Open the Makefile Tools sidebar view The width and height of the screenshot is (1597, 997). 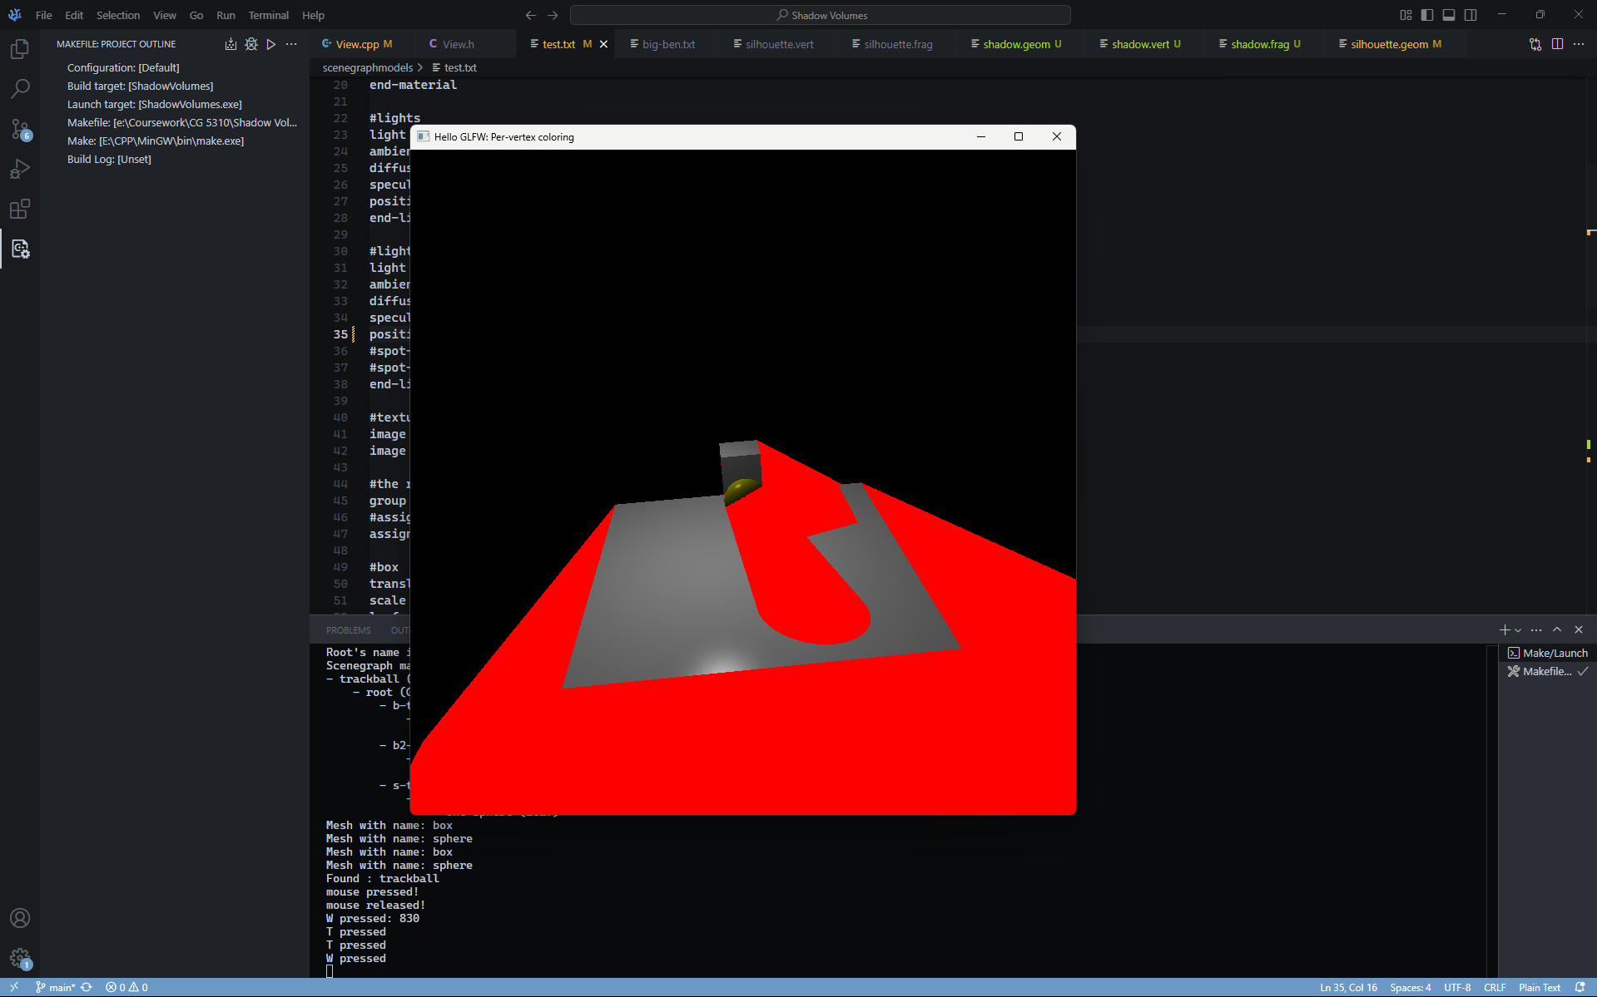click(19, 249)
